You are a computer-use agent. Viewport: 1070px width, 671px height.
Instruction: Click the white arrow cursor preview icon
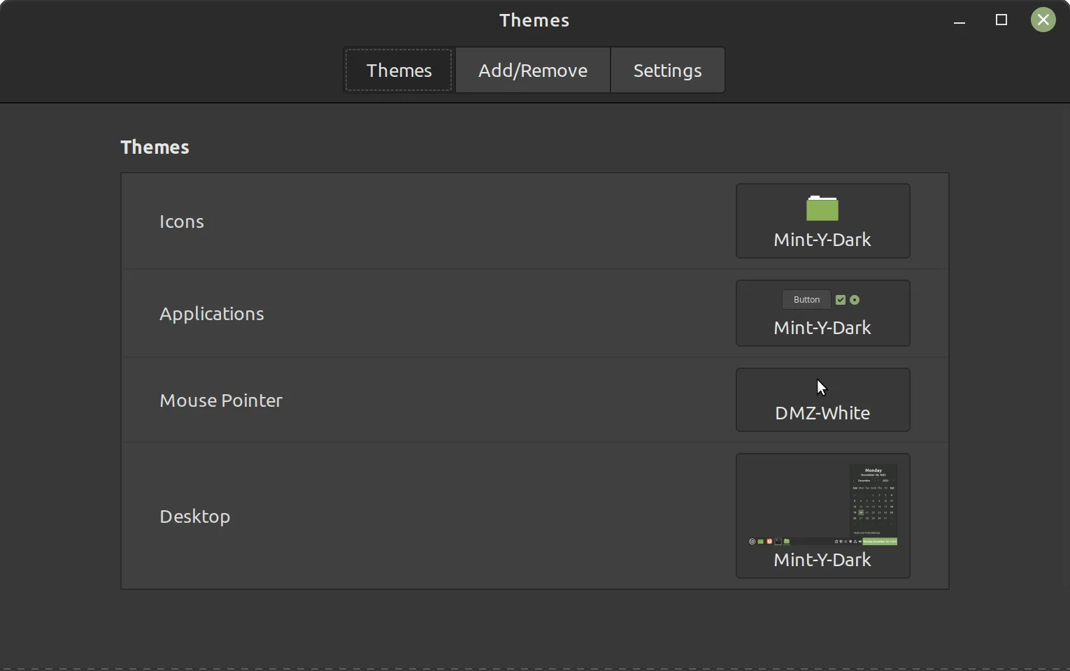(x=822, y=387)
